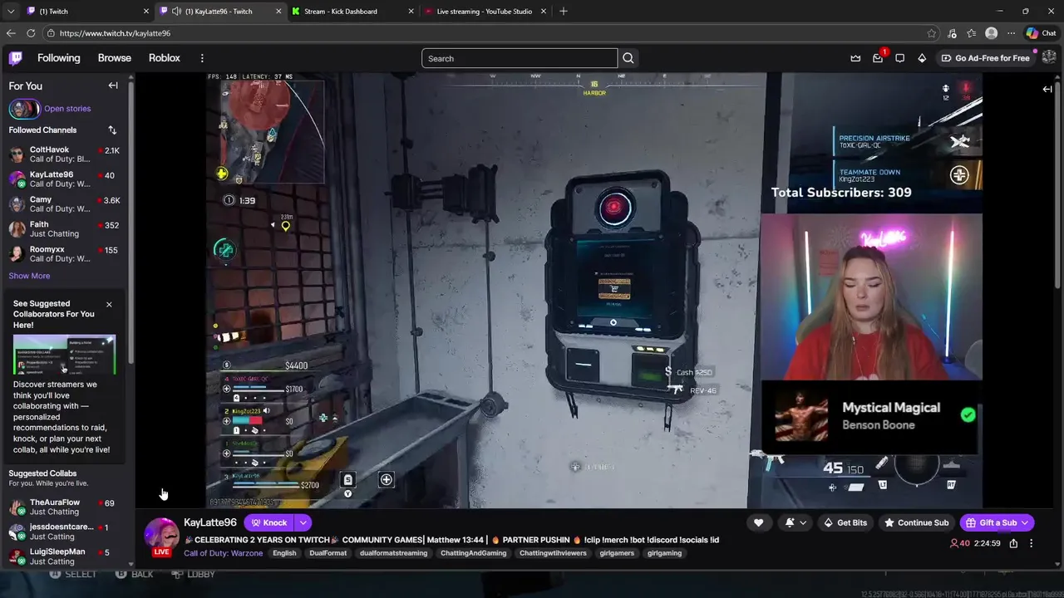Click heart follow icon
Screen dimensions: 1064x598
pos(758,522)
